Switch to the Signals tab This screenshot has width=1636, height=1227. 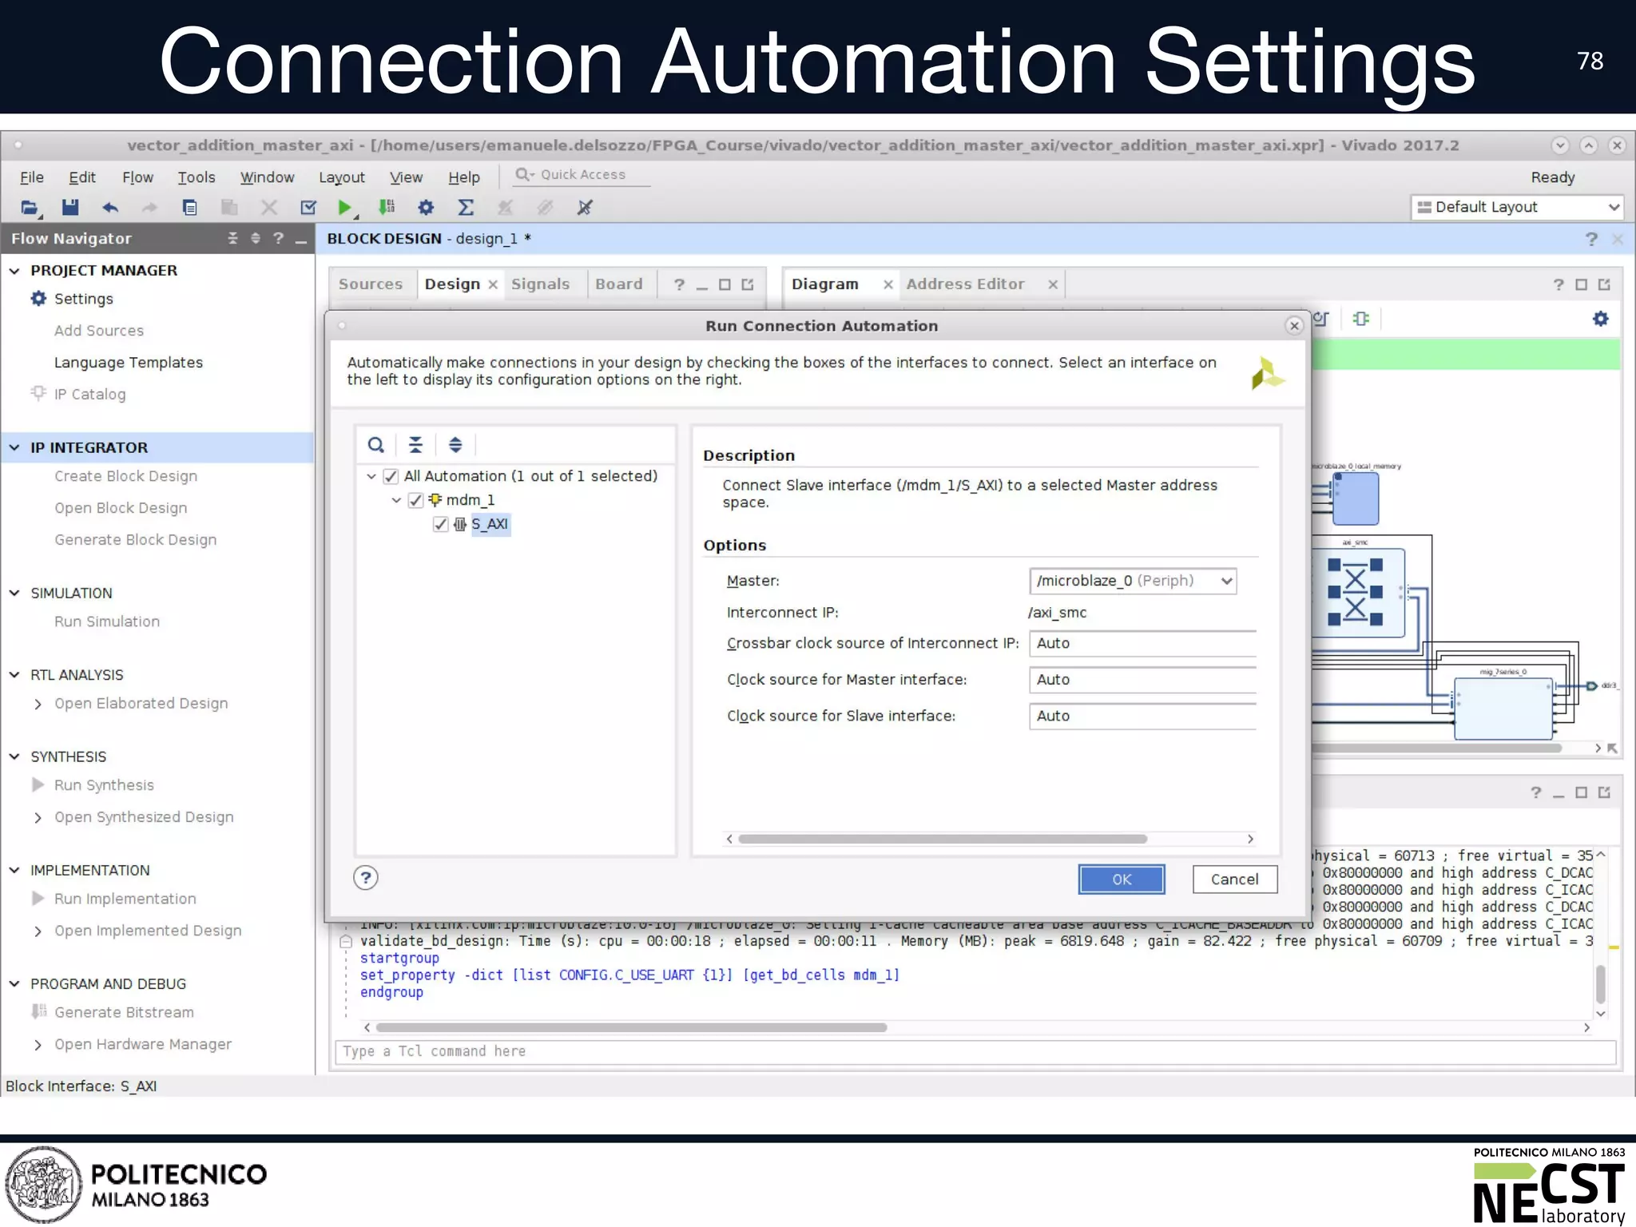[x=541, y=284]
